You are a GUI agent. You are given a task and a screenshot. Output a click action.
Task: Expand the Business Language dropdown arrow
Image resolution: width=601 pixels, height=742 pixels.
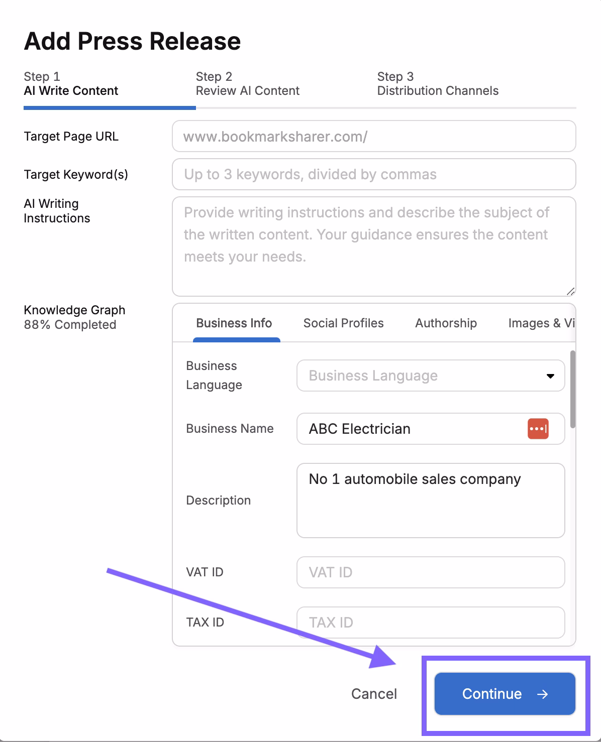click(550, 376)
